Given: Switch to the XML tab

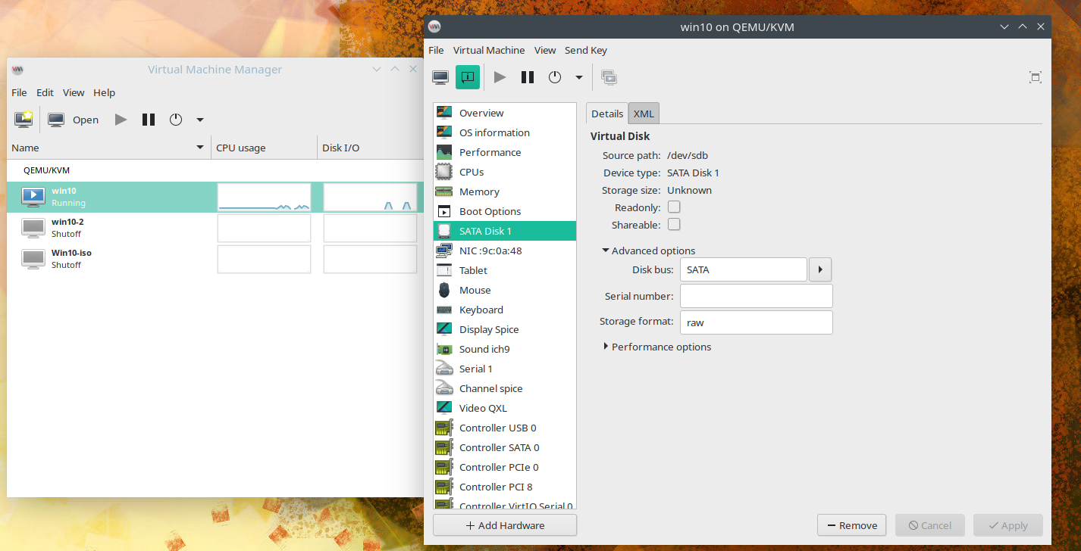Looking at the screenshot, I should point(644,114).
